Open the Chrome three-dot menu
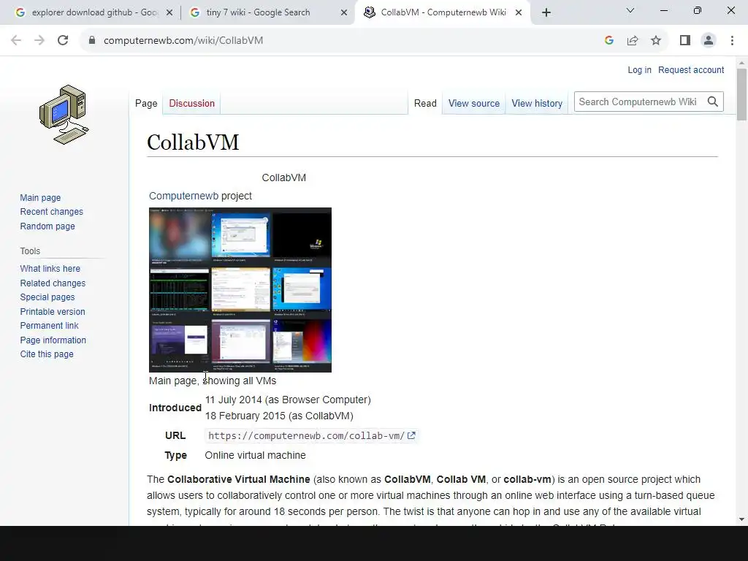The width and height of the screenshot is (748, 561). point(732,41)
